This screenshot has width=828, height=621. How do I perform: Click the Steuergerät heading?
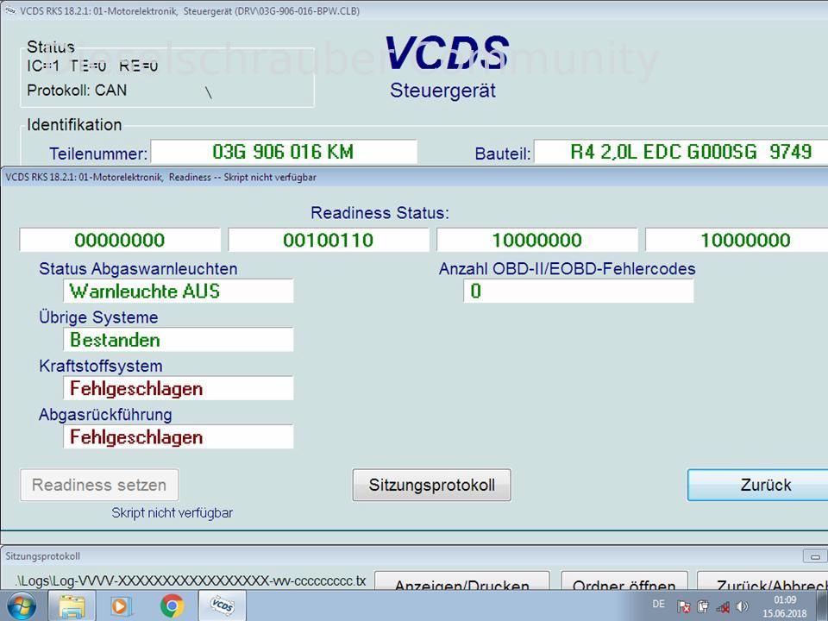click(443, 91)
